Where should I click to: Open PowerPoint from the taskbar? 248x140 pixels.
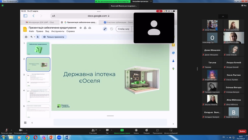click(x=51, y=137)
